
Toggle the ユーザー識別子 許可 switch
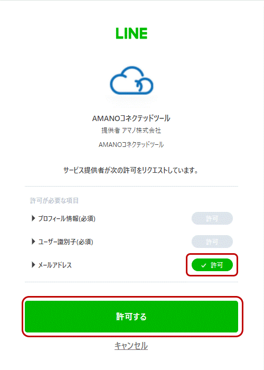point(212,242)
